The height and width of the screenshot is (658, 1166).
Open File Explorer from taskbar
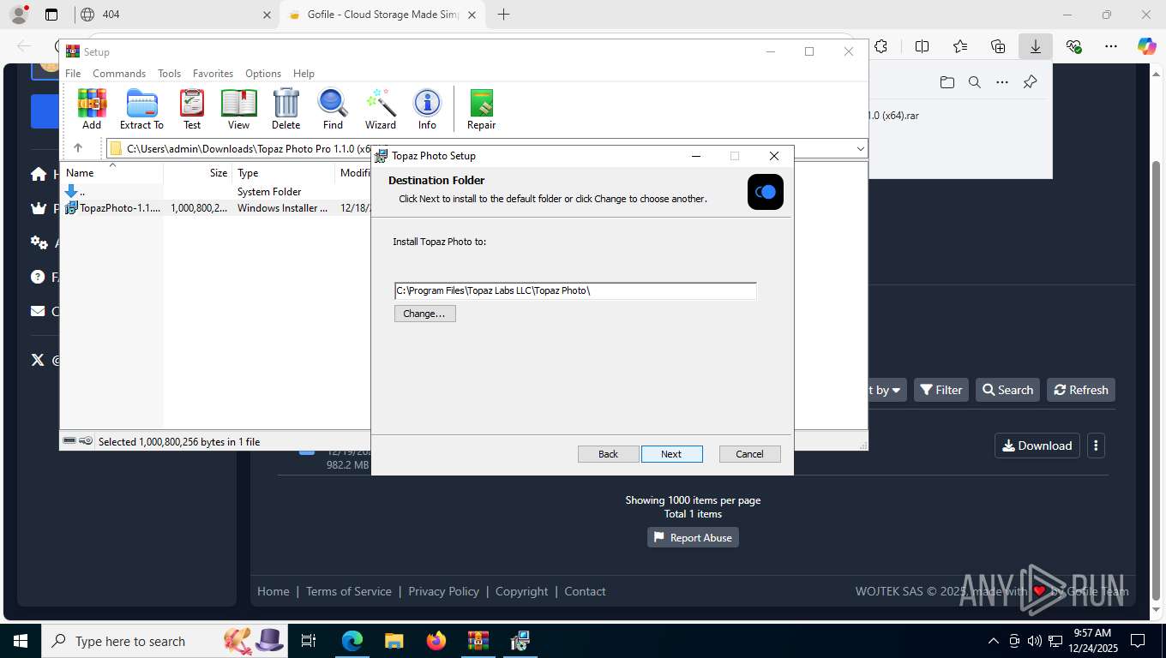[394, 641]
